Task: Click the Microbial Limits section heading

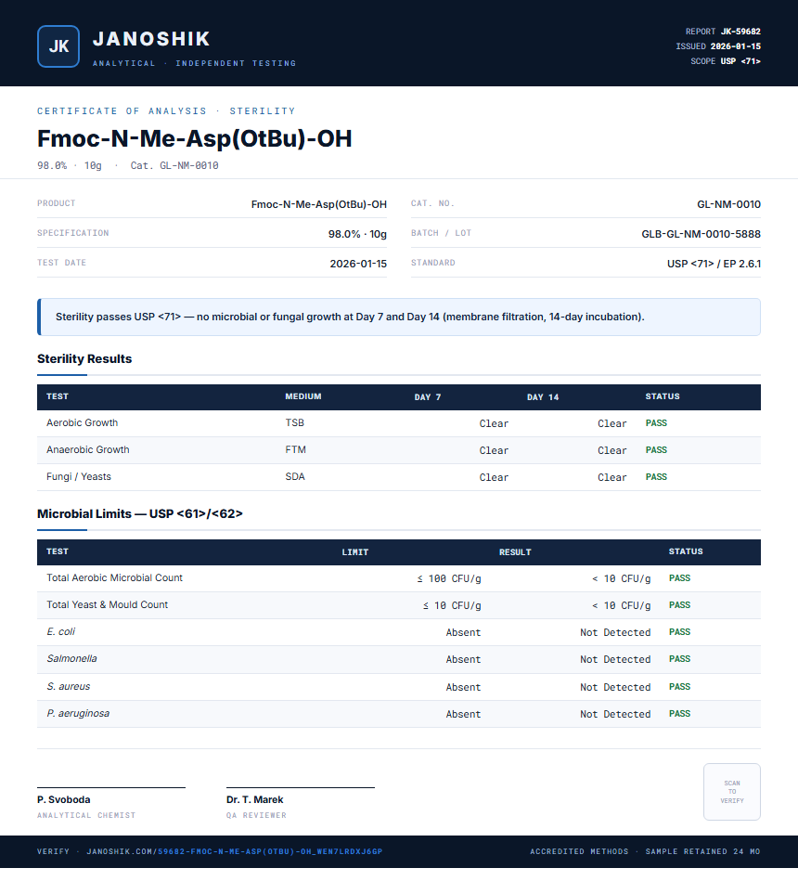Action: tap(139, 513)
